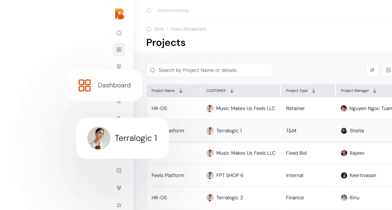
Task: Focus the Search by Project Name field
Action: click(209, 70)
